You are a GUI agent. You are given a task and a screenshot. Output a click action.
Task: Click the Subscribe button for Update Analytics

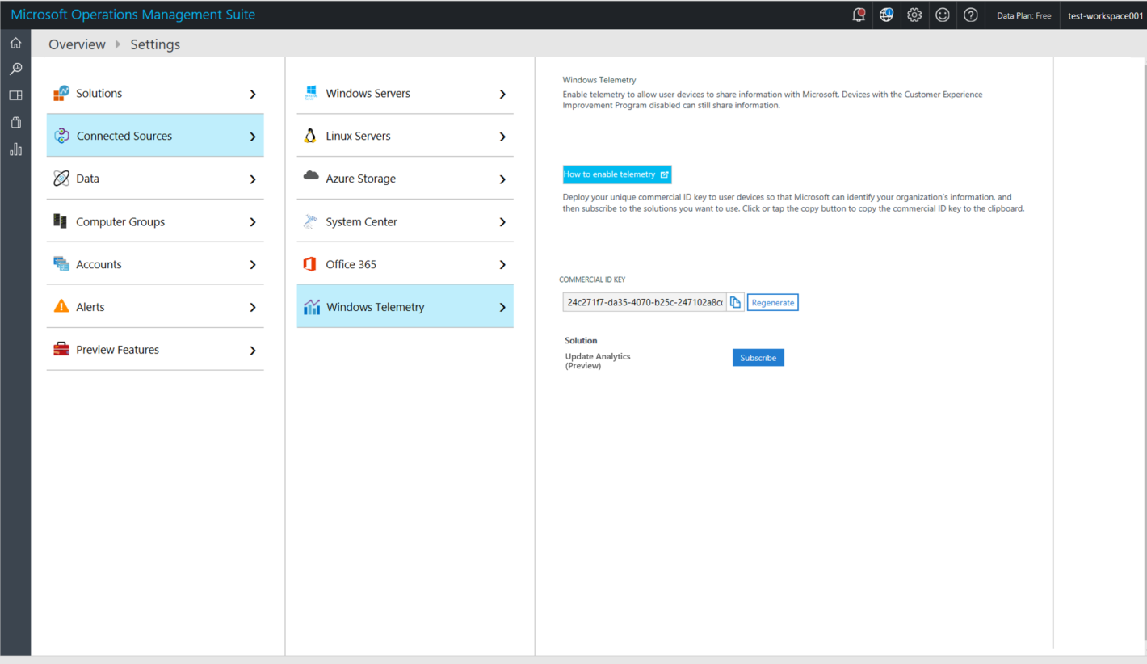click(758, 358)
